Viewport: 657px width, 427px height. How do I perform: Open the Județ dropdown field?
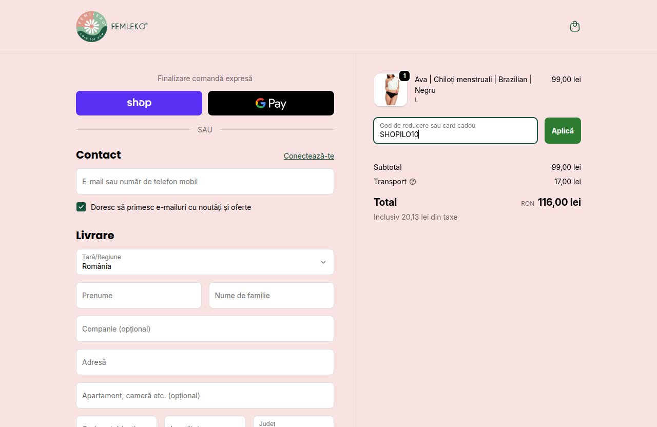tap(294, 421)
